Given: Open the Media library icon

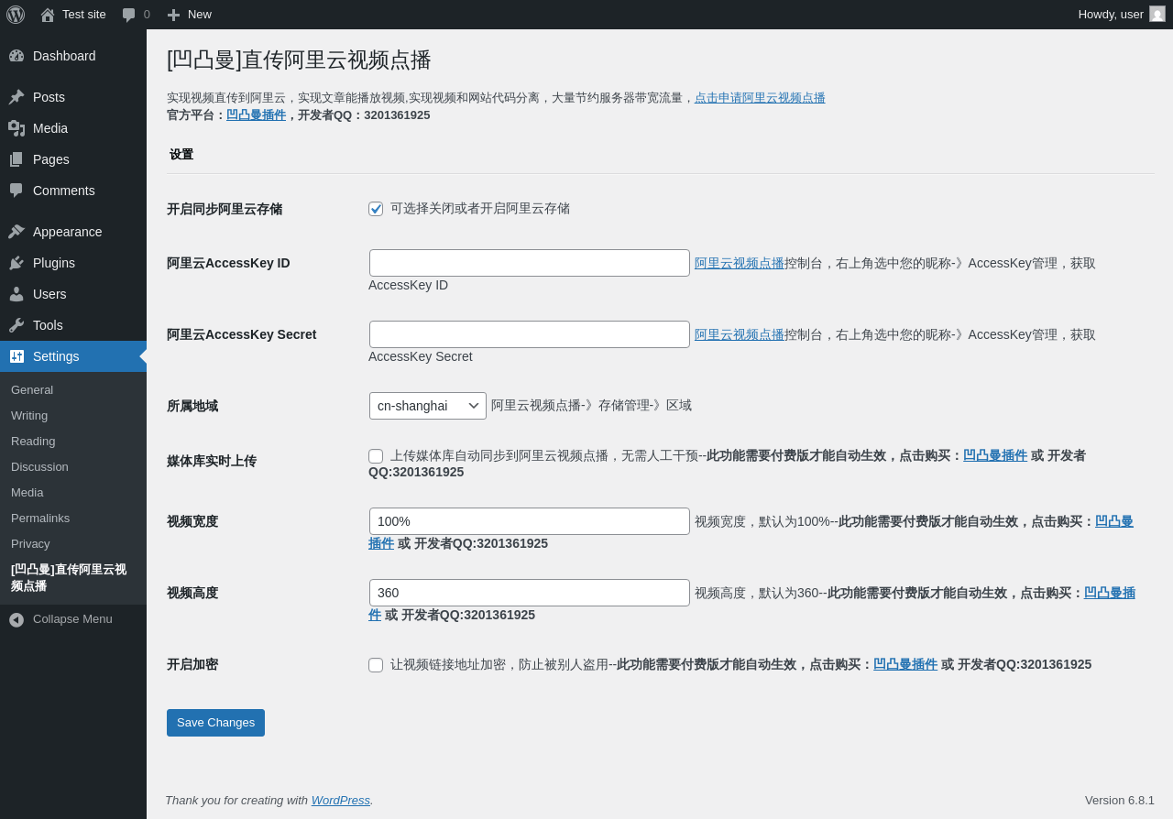Looking at the screenshot, I should (16, 128).
